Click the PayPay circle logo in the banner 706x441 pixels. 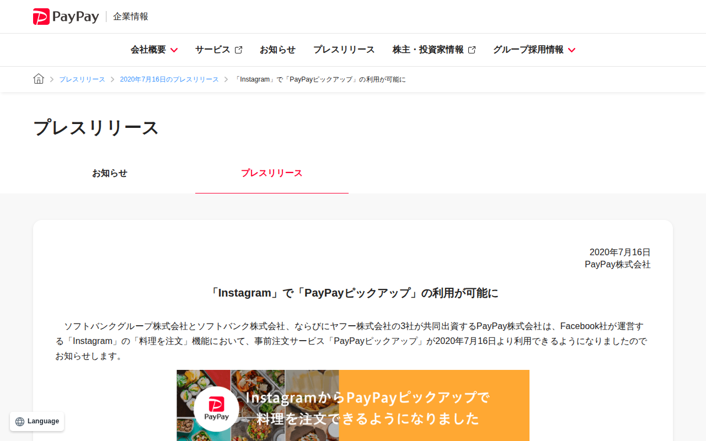216,409
